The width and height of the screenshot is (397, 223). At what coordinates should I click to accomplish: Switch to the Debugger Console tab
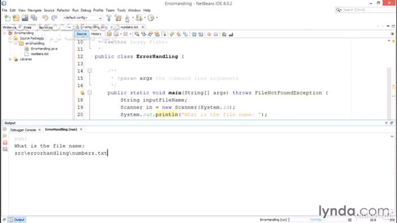(23, 130)
